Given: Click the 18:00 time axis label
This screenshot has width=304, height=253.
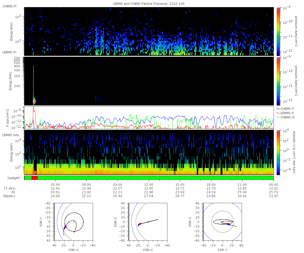Looking at the screenshot, I should coord(211,184).
